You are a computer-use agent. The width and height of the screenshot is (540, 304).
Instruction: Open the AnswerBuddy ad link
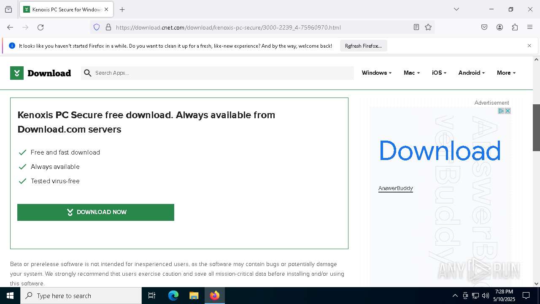(x=396, y=188)
